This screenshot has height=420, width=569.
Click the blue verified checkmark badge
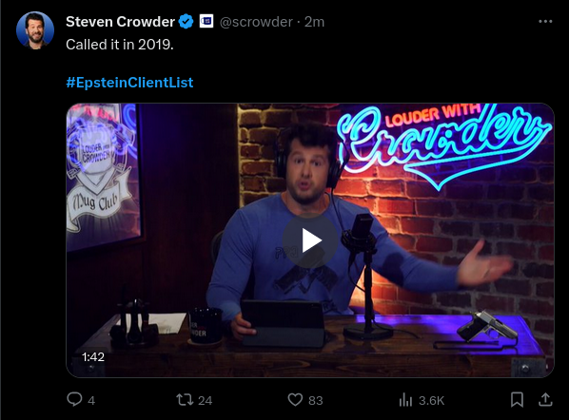[186, 22]
